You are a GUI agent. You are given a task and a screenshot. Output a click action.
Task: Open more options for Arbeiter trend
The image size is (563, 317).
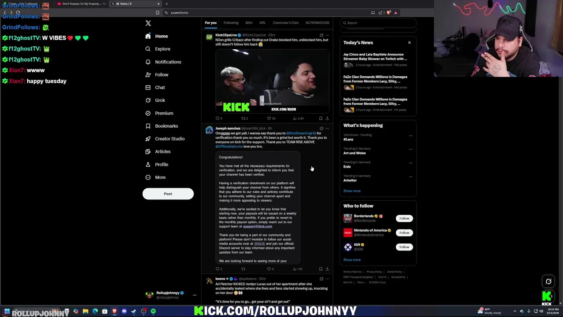(411, 177)
